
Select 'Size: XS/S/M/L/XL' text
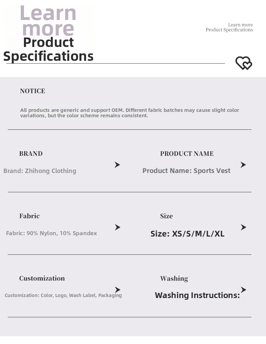point(188,234)
